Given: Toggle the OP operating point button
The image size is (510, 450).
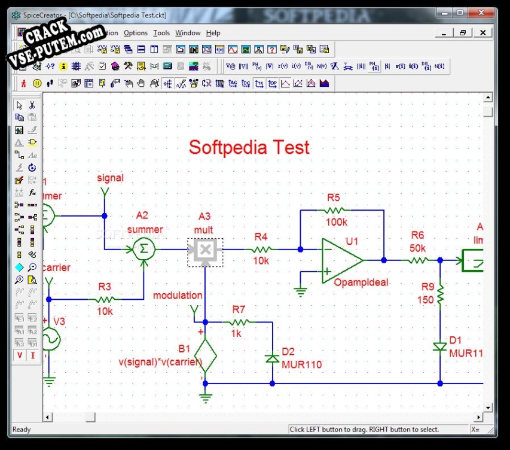Looking at the screenshot, I should pos(272,83).
